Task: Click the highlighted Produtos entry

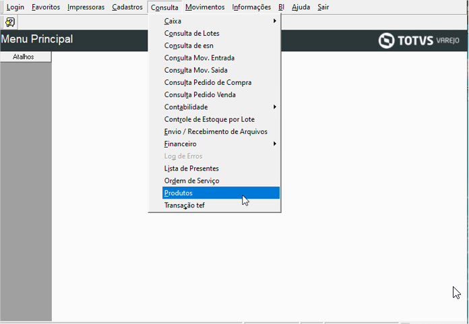Action: coord(221,193)
